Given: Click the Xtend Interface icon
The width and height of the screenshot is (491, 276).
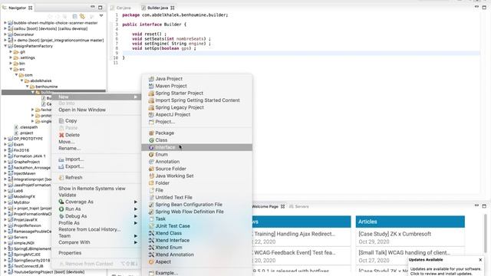Looking at the screenshot, I should 151,240.
